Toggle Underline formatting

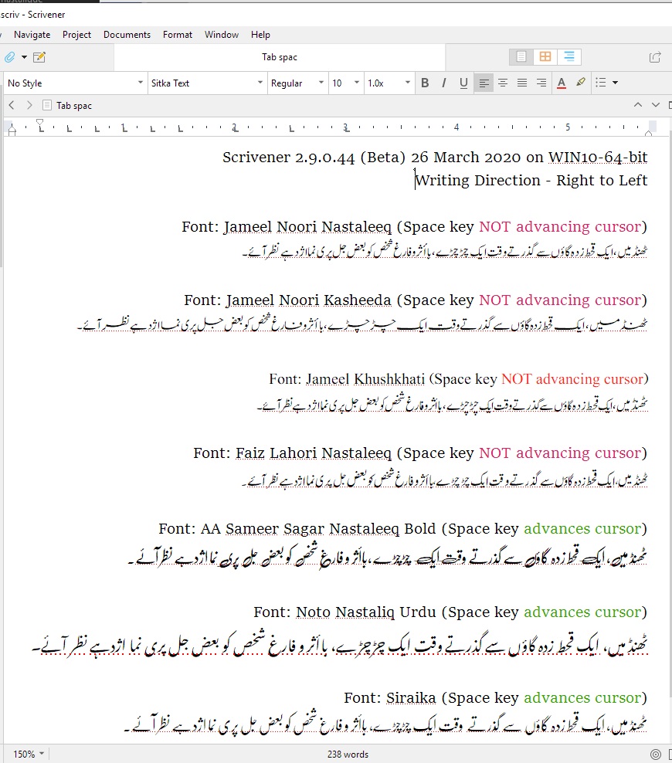click(x=463, y=83)
